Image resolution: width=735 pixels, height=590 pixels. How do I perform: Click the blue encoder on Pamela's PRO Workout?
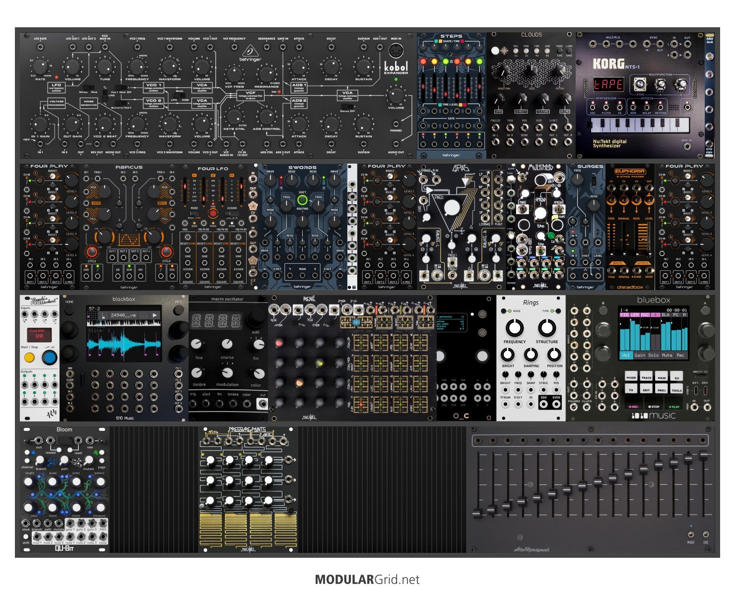point(49,357)
